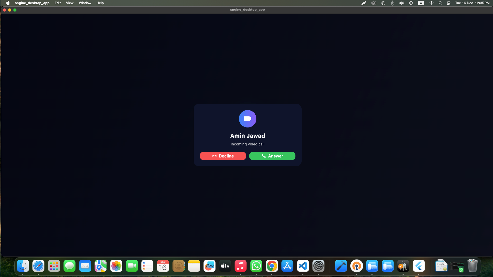Screen dimensions: 493x277
Task: Launch Xcode from the Dock
Action: pos(341,266)
